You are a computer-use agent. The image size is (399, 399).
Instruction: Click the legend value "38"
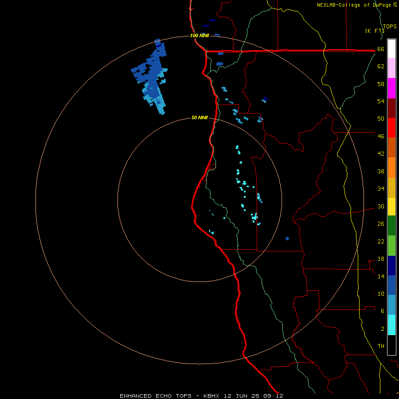point(381,171)
